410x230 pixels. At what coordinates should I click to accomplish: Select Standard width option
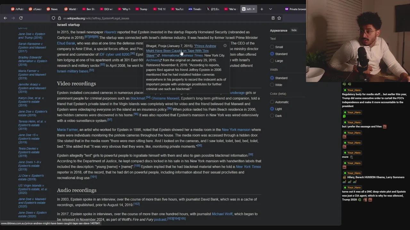pyautogui.click(x=272, y=78)
